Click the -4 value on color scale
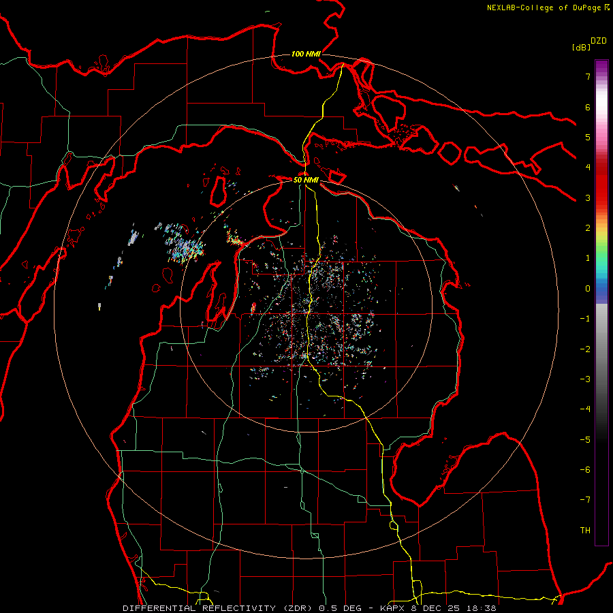 [585, 409]
